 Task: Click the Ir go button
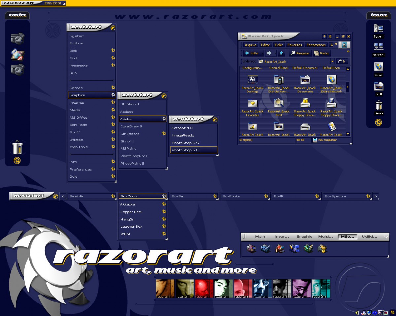click(342, 61)
